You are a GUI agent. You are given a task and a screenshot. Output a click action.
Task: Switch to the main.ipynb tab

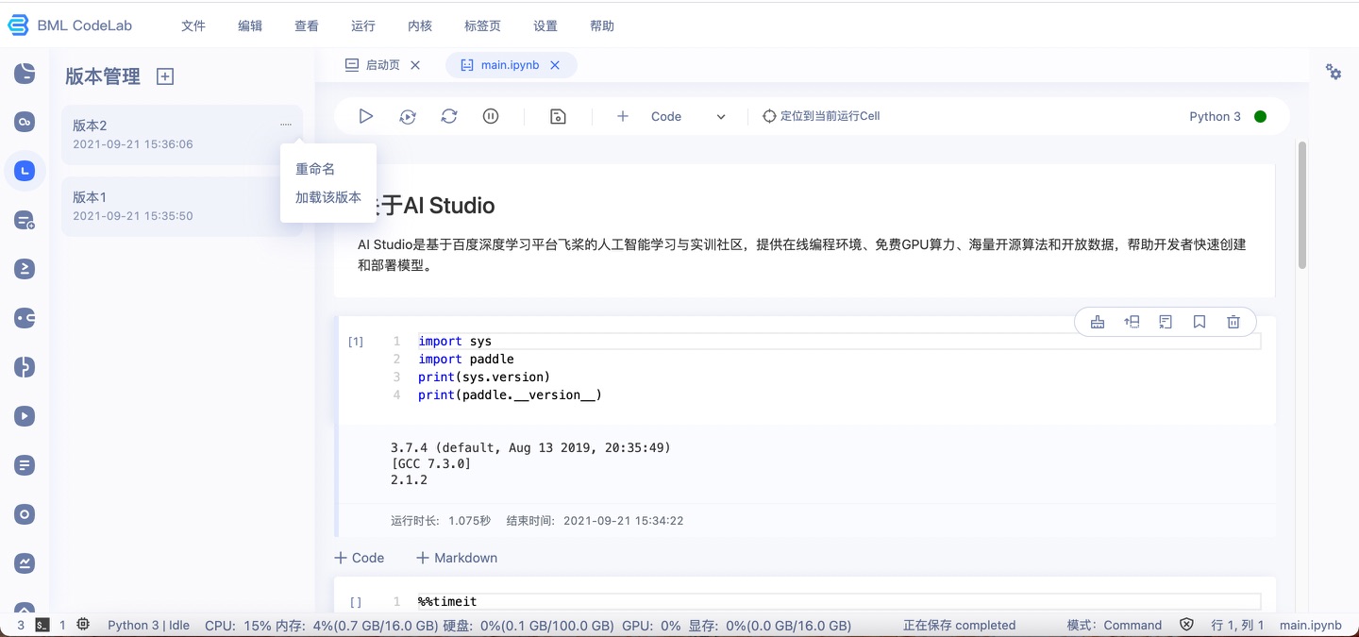point(510,65)
